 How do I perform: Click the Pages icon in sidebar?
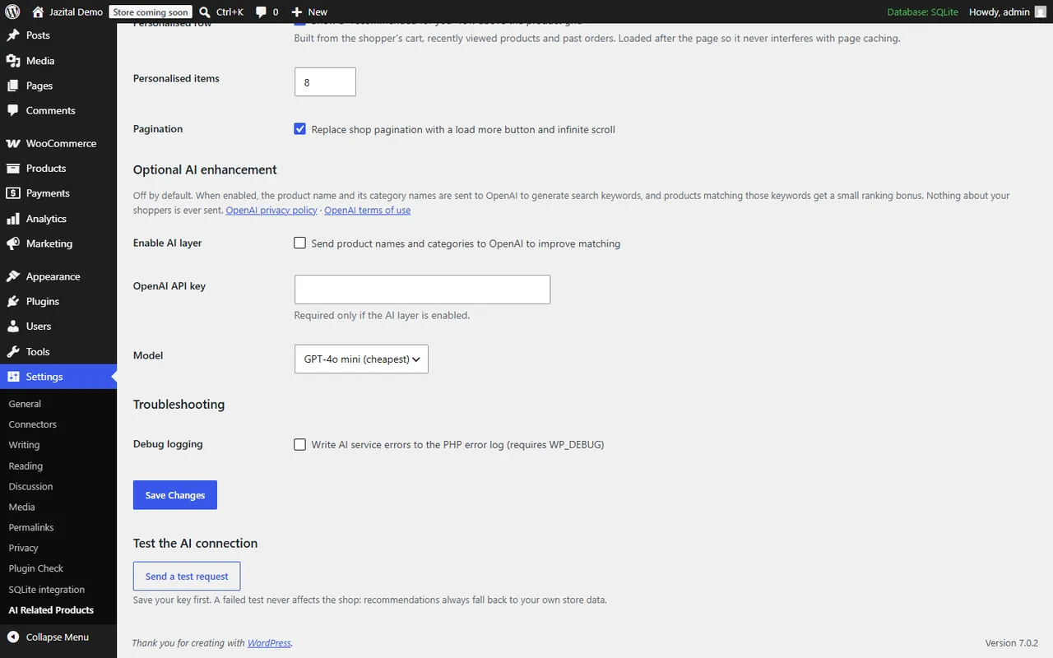13,86
